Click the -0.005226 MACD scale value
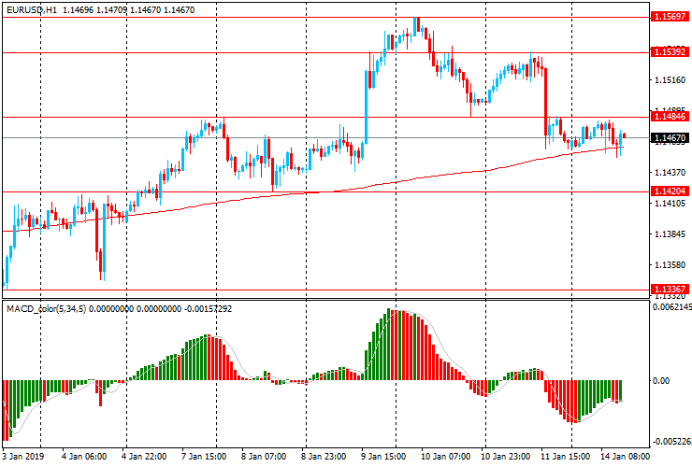Screen dimensions: 692x467 point(671,441)
